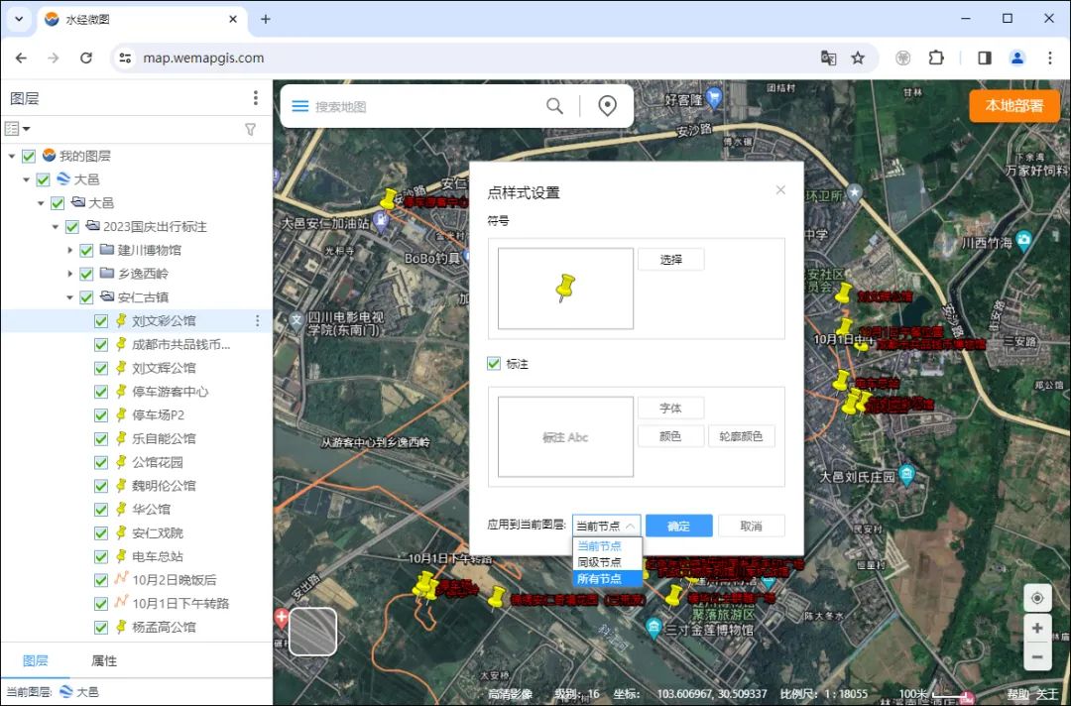Image resolution: width=1071 pixels, height=706 pixels.
Task: Click the 本地部署 orange button
Action: [1013, 106]
